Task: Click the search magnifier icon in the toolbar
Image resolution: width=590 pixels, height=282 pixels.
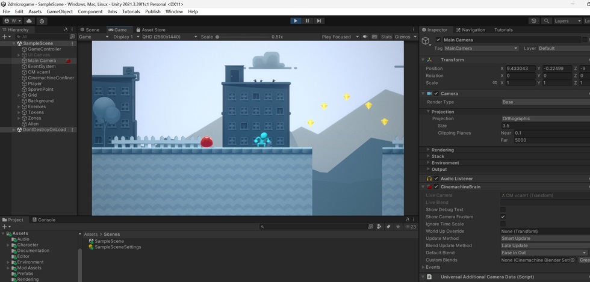Action: [x=547, y=21]
